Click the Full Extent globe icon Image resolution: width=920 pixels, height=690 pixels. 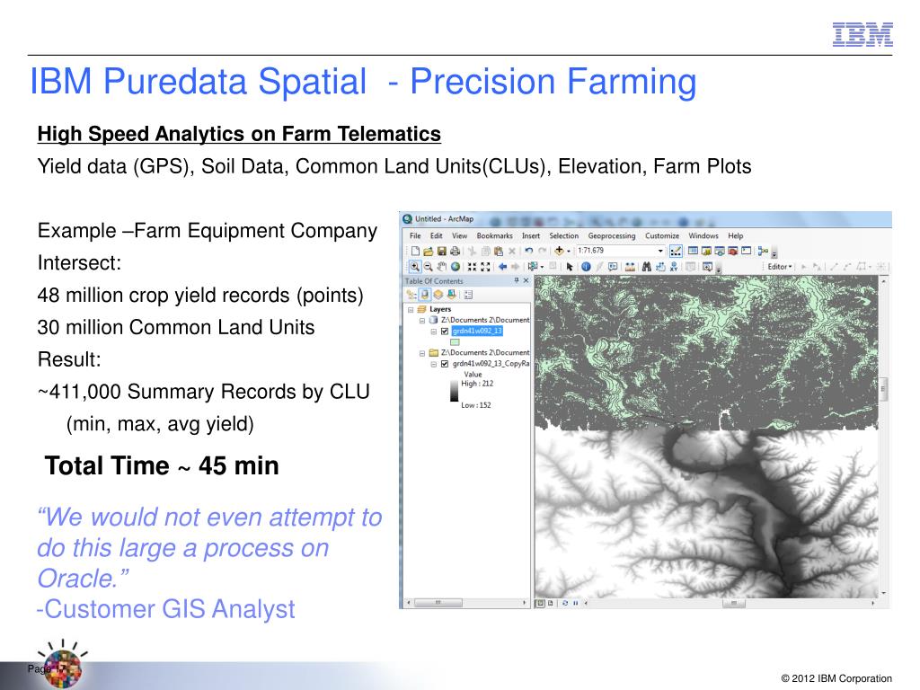(456, 266)
